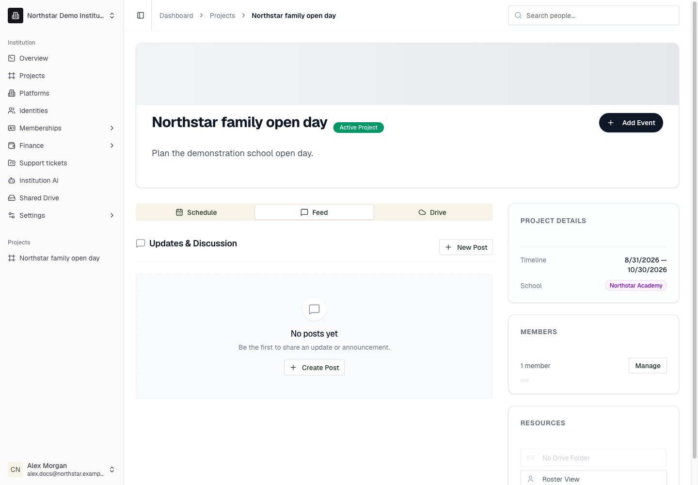Click the Search people input field
Screen dimensions: 698x485
coord(593,16)
